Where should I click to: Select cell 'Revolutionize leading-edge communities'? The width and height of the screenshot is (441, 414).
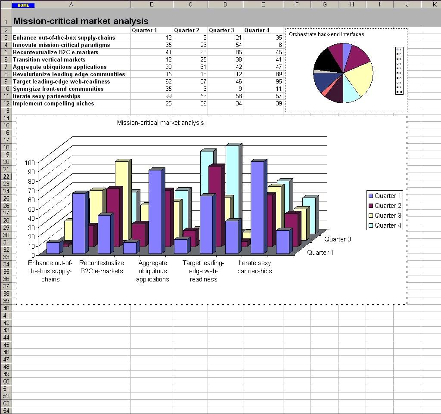click(x=71, y=74)
